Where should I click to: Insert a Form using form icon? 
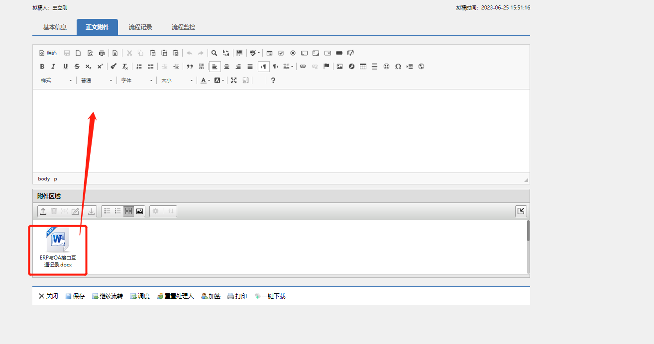[x=269, y=53]
